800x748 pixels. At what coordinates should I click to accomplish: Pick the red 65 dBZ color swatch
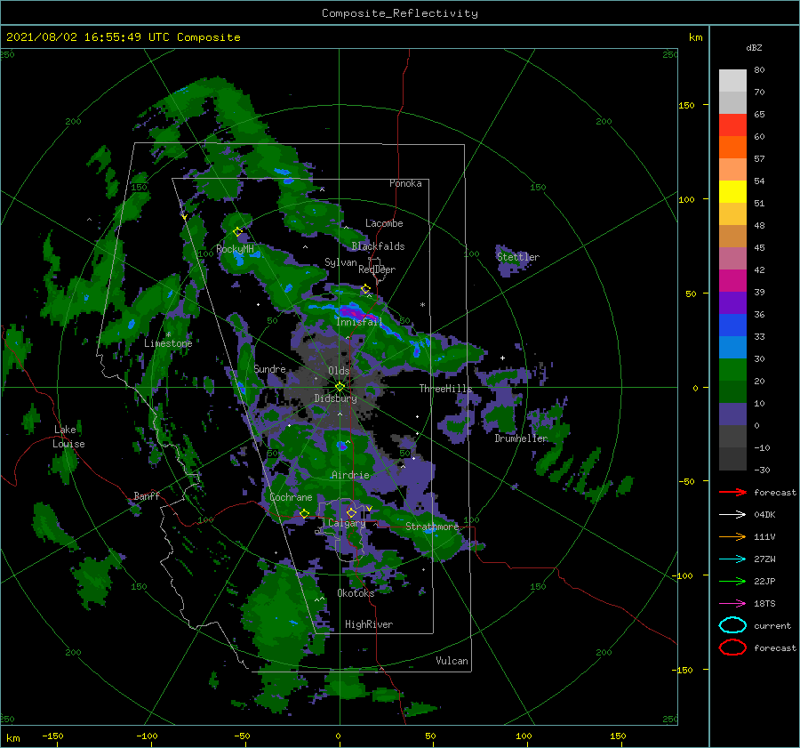click(732, 125)
